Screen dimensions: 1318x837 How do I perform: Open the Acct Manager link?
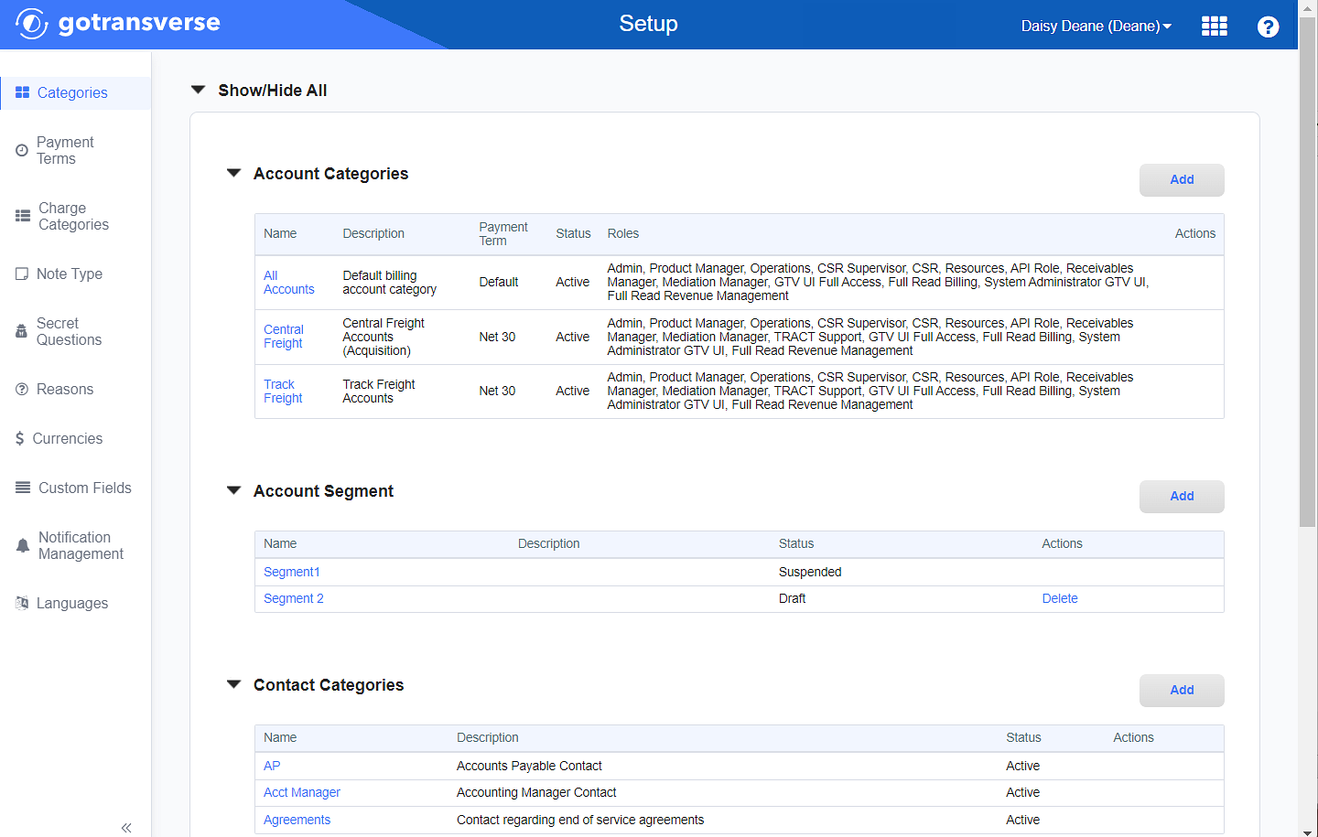pos(302,792)
